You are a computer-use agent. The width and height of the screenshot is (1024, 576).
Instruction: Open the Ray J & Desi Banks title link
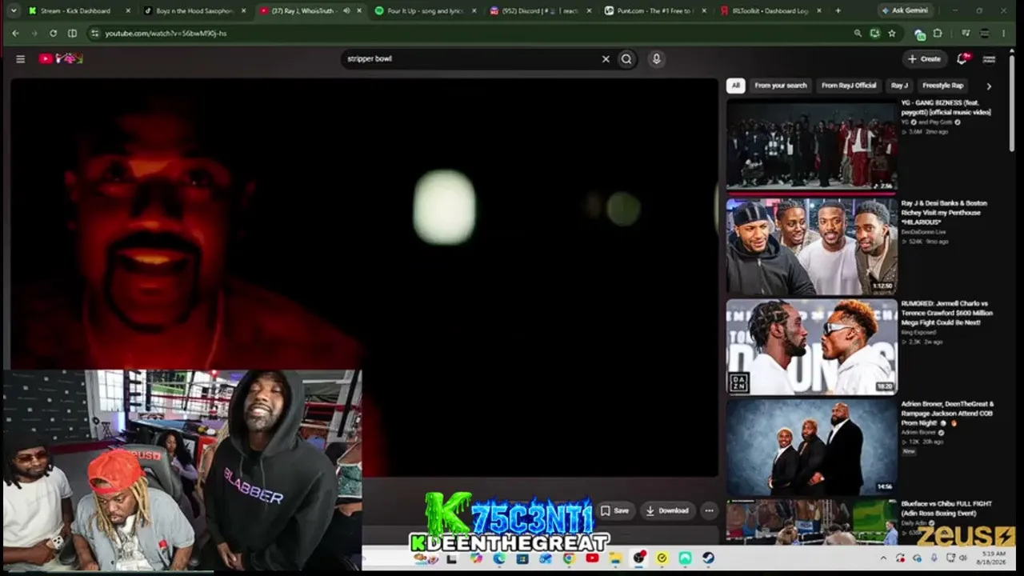tap(945, 212)
